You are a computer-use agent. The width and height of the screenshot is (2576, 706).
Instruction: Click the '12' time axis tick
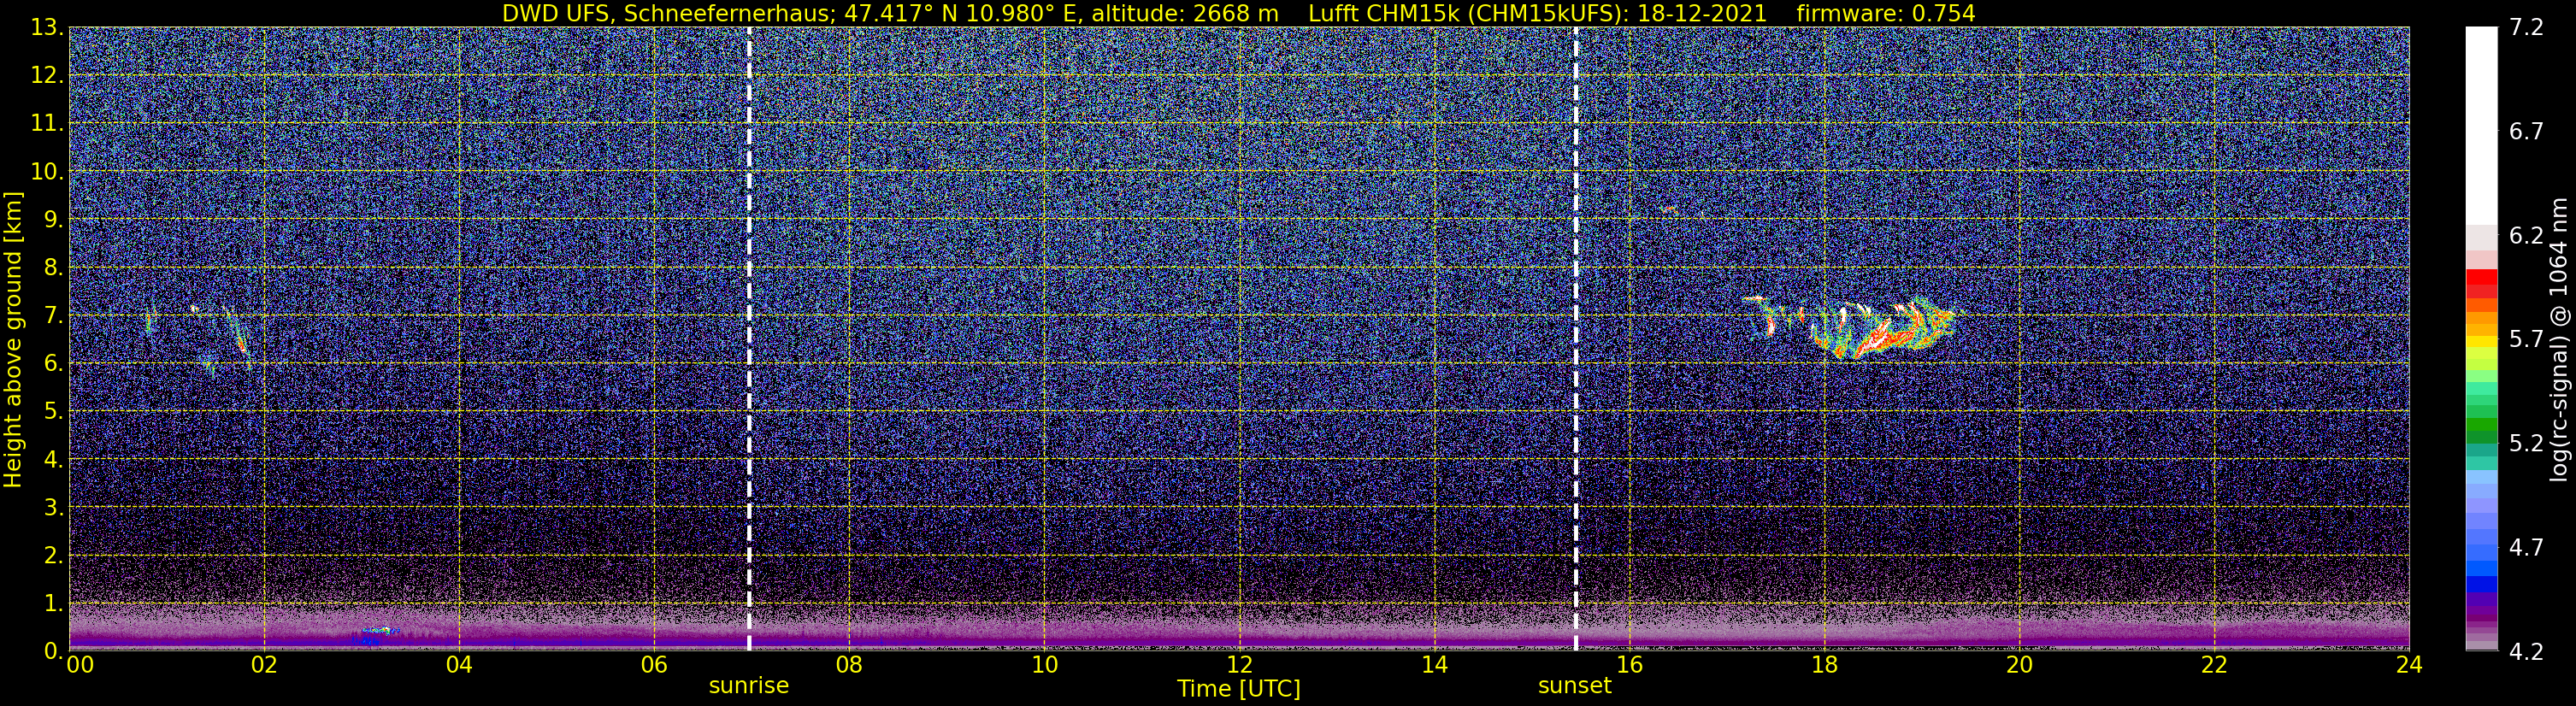coord(1239,665)
